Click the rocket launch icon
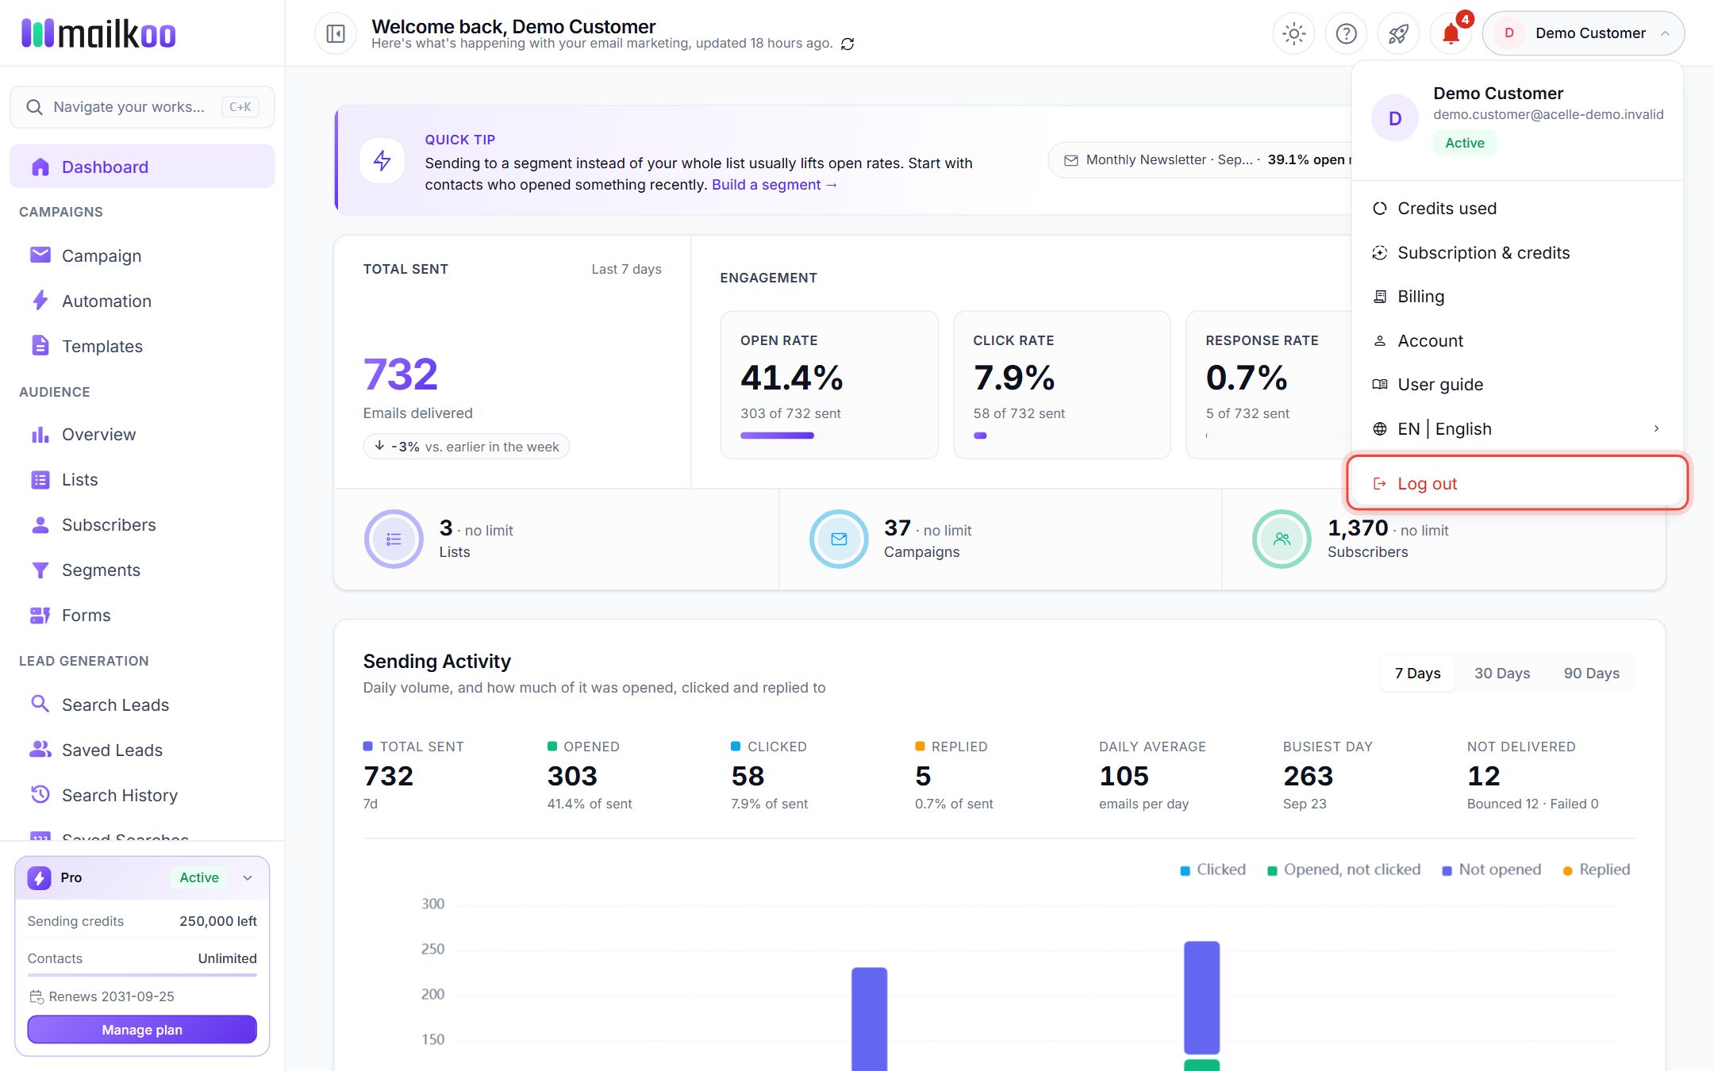This screenshot has width=1714, height=1071. pos(1398,33)
